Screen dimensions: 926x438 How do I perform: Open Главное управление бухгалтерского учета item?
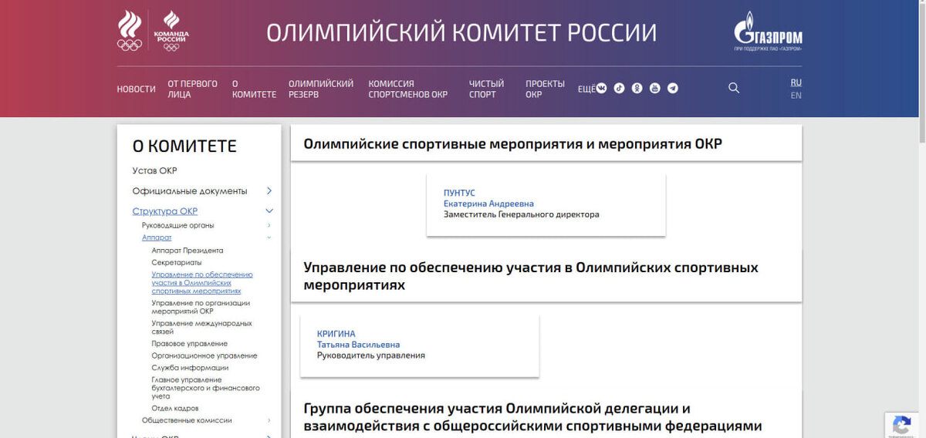(x=205, y=388)
